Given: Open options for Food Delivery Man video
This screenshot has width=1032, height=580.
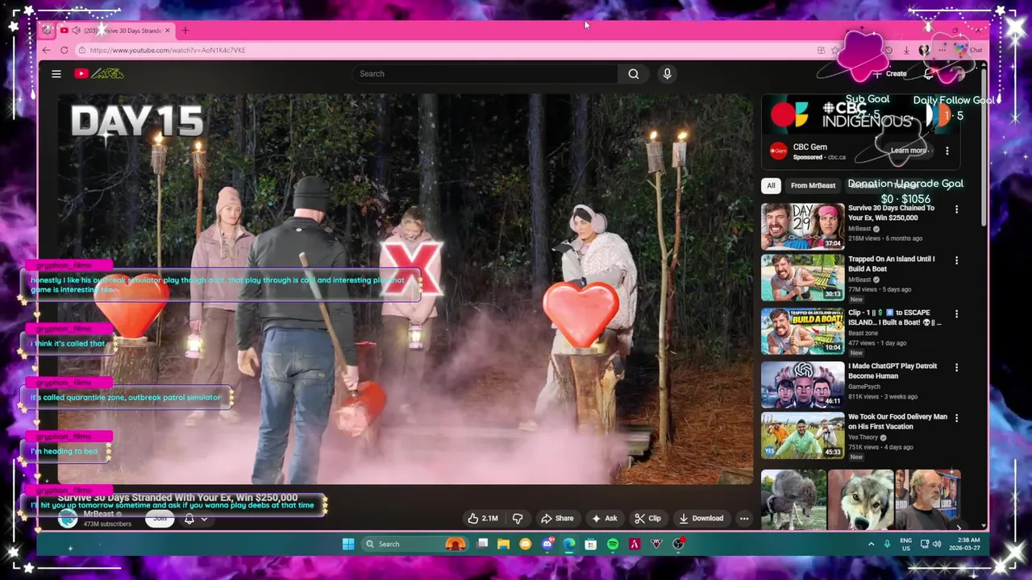Looking at the screenshot, I should [957, 418].
